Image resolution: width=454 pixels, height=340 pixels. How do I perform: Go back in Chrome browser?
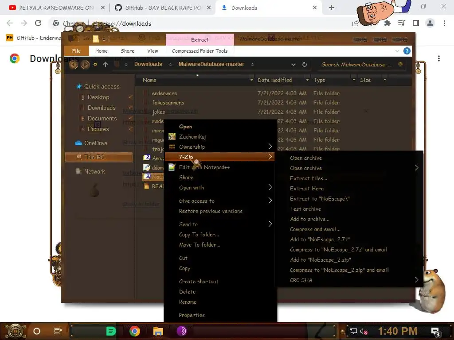[10, 23]
